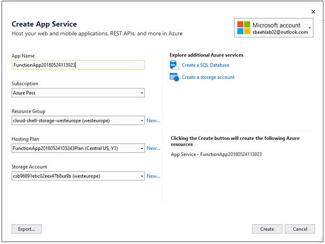Close the Create App Service dialog
Screen dimensions: 325x244
(x=313, y=11)
